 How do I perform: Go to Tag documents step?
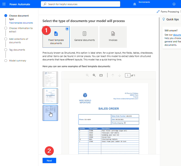[x=17, y=50]
